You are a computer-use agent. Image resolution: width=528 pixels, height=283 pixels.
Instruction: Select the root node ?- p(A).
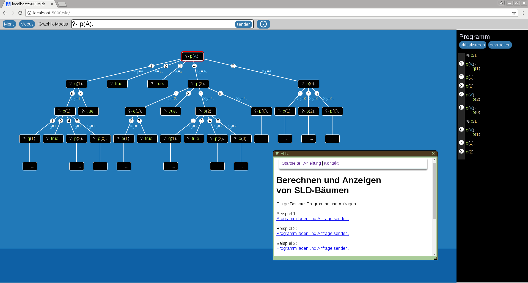(193, 56)
